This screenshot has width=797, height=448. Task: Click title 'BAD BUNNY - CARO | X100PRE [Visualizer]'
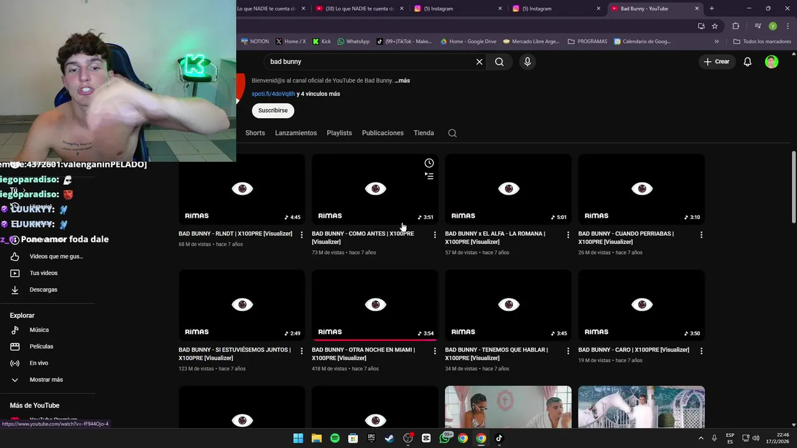click(x=634, y=350)
